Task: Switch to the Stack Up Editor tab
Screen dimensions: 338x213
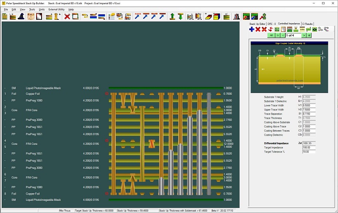Action: (x=257, y=24)
